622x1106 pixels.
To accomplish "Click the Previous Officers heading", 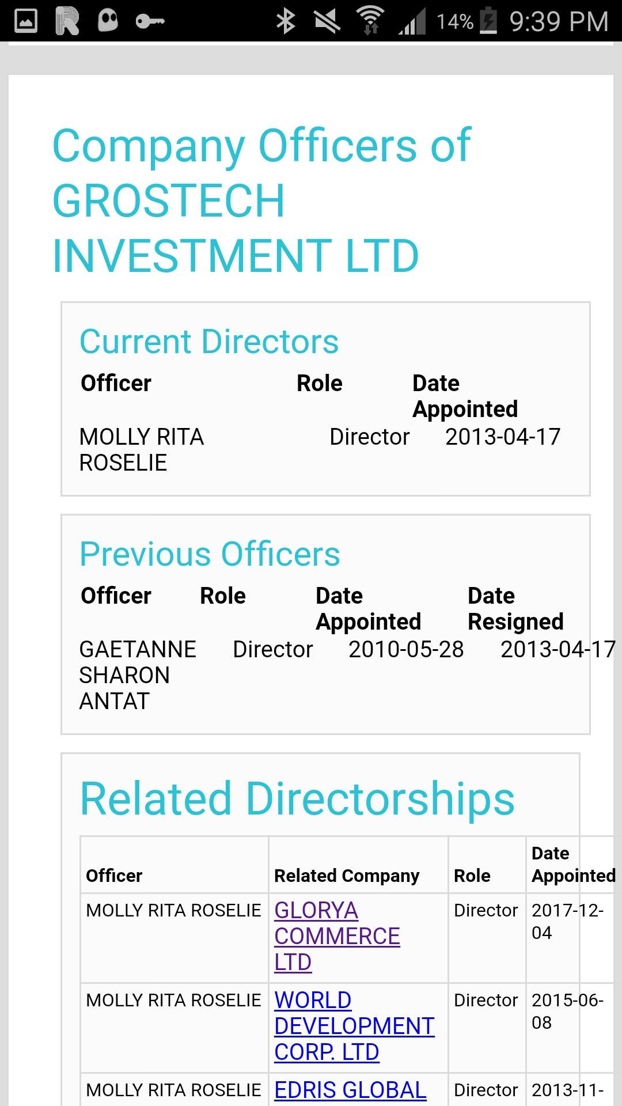I will click(x=210, y=554).
